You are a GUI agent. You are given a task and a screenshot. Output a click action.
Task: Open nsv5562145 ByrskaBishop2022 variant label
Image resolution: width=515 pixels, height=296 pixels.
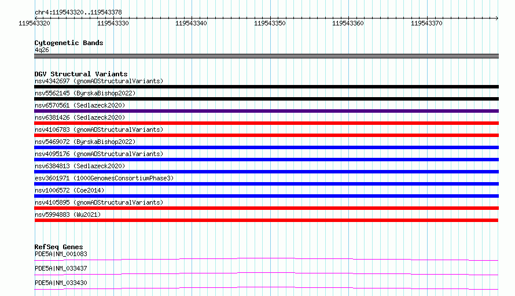[x=85, y=93]
